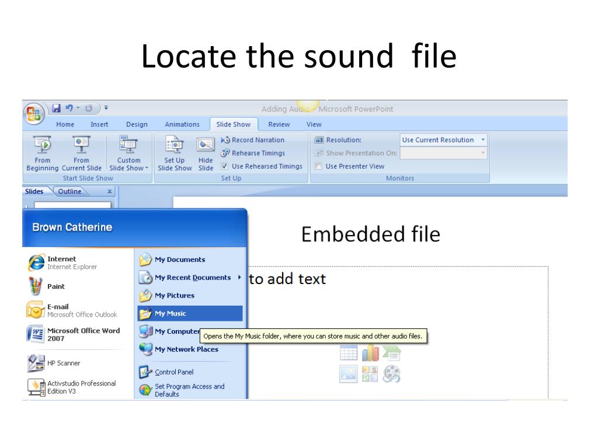Click Insert Picture from File icon
The image size is (598, 448).
pyautogui.click(x=348, y=374)
